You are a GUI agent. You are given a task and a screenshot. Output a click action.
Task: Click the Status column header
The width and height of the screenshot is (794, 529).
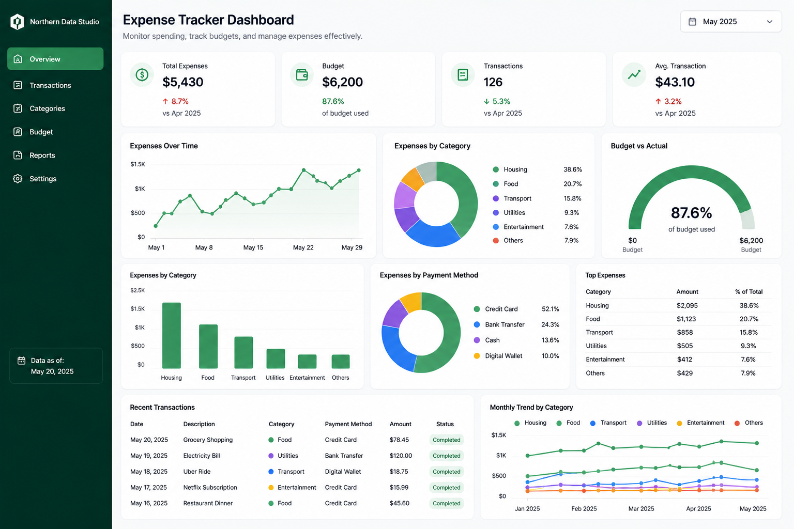tap(445, 424)
